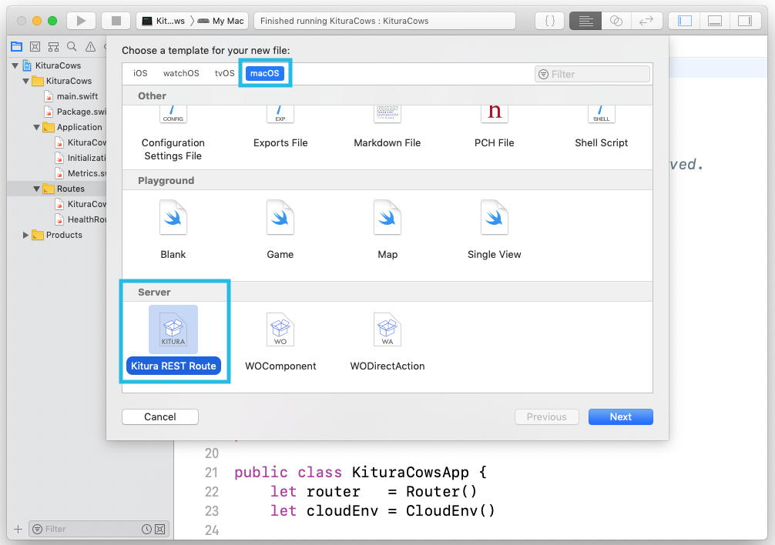Select the WOComponent template

(280, 341)
